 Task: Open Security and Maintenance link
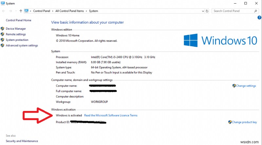(x=22, y=141)
